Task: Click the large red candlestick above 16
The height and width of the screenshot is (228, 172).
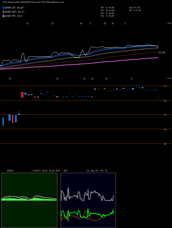Action: [22, 95]
